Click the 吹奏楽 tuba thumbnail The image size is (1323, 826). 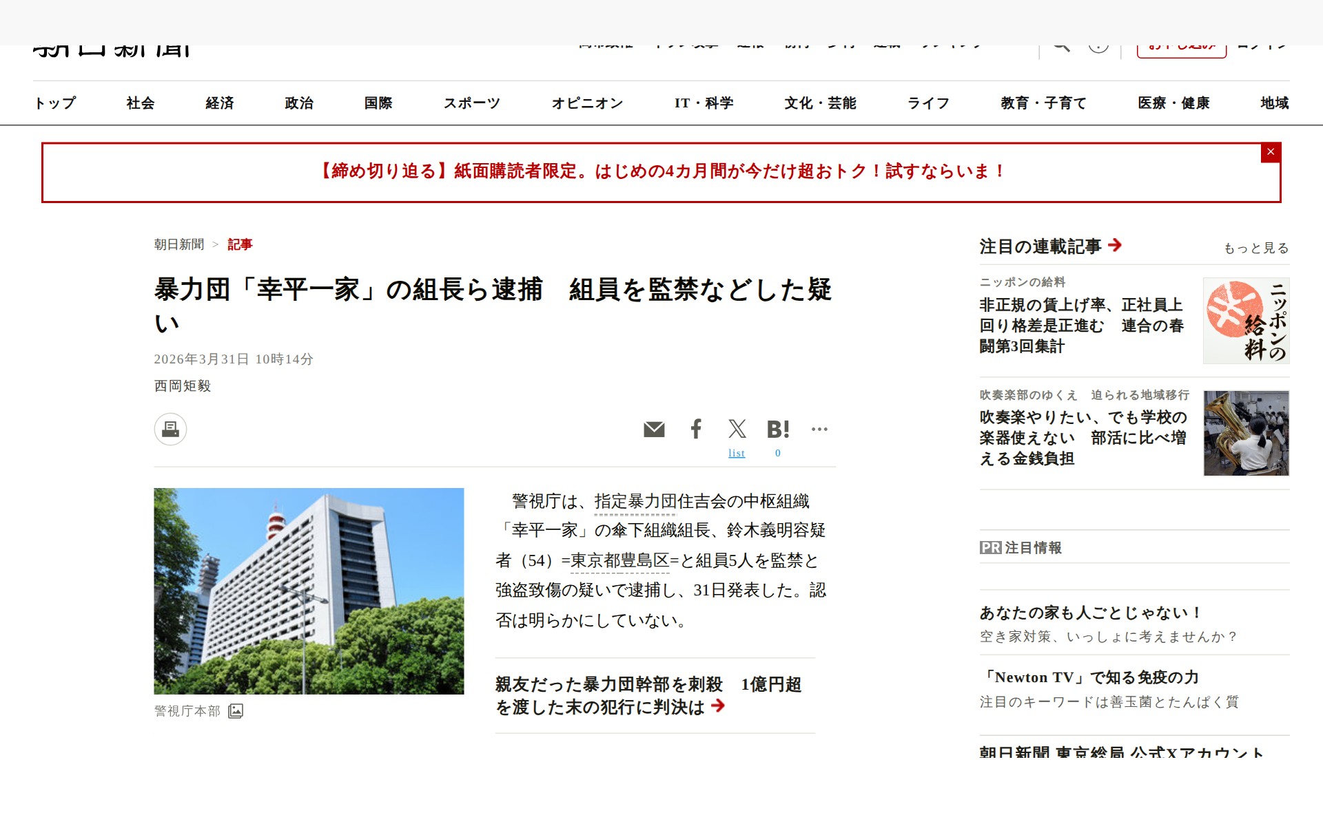pos(1246,433)
